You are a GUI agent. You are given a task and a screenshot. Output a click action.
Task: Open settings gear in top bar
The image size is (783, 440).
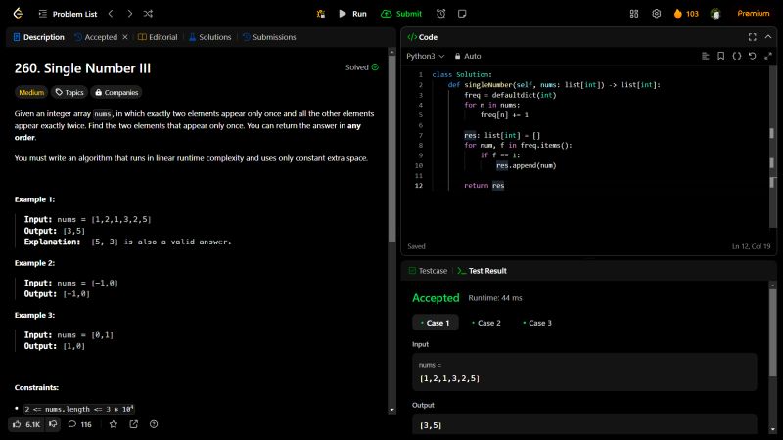[x=657, y=14]
